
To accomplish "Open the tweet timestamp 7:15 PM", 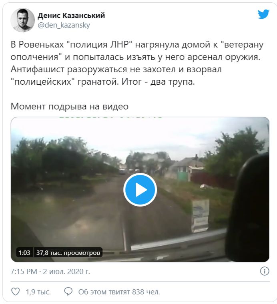I will pyautogui.click(x=24, y=271).
